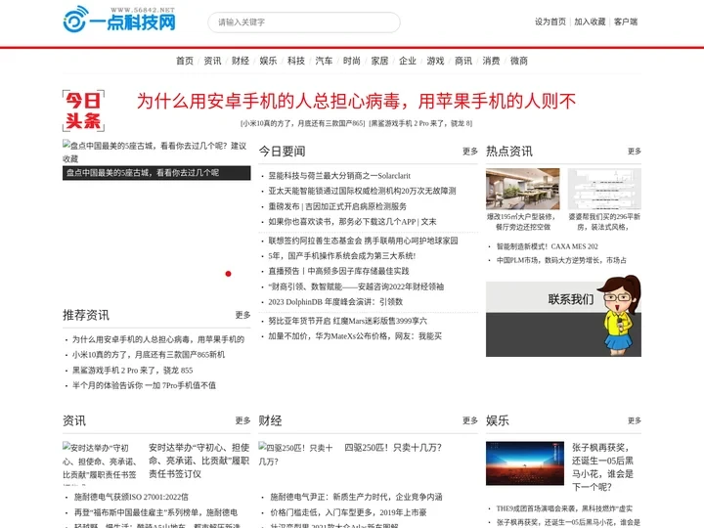Screen dimensions: 704x528
Task: Open the 娱乐 navigation item
Action: 268,61
